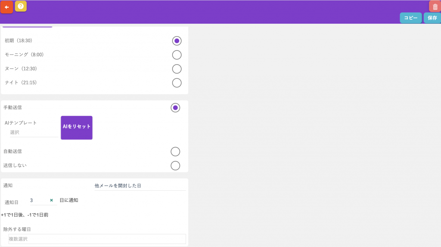
Task: Select the 手動送信 radio button
Action: click(x=175, y=108)
